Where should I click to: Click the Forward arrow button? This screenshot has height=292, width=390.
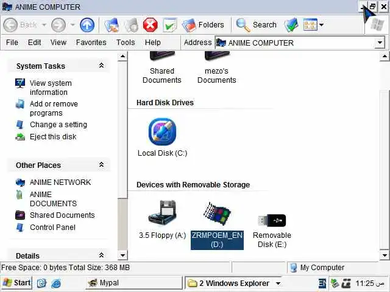click(x=58, y=25)
